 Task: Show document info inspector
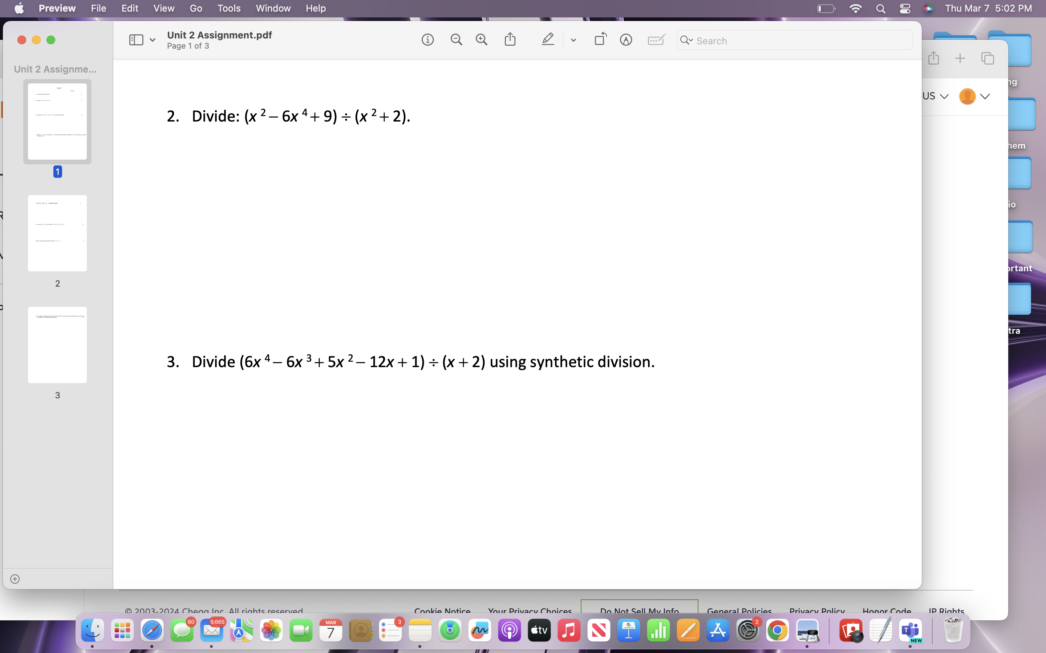(427, 39)
